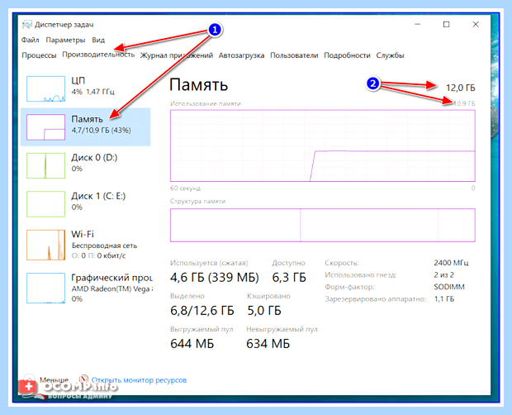The image size is (512, 415).
Task: Switch to the Автозагрузка tab
Action: point(241,55)
